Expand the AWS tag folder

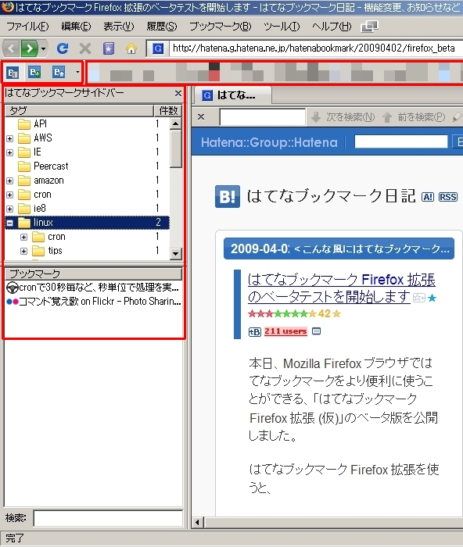click(10, 138)
